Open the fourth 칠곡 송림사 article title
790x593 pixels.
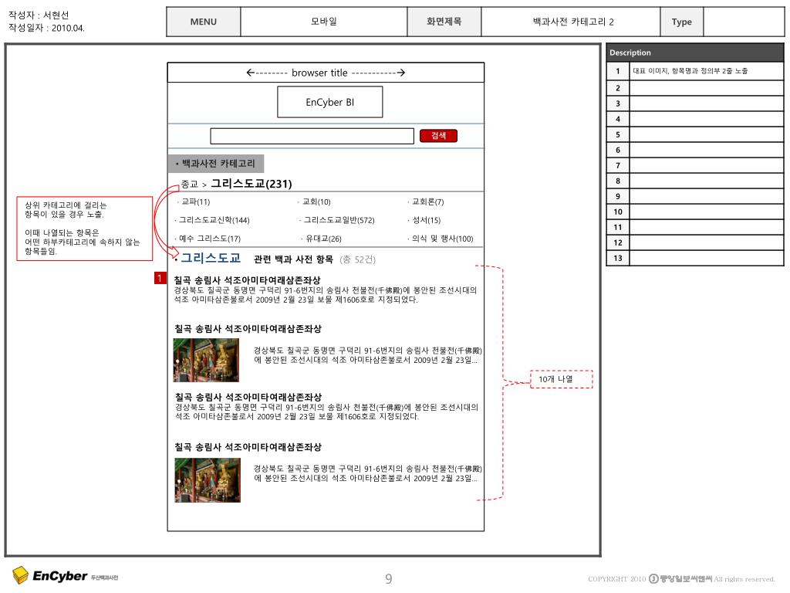pos(248,447)
